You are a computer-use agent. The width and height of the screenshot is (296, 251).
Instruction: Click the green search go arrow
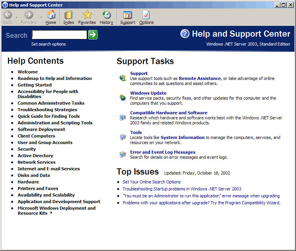pyautogui.click(x=93, y=35)
